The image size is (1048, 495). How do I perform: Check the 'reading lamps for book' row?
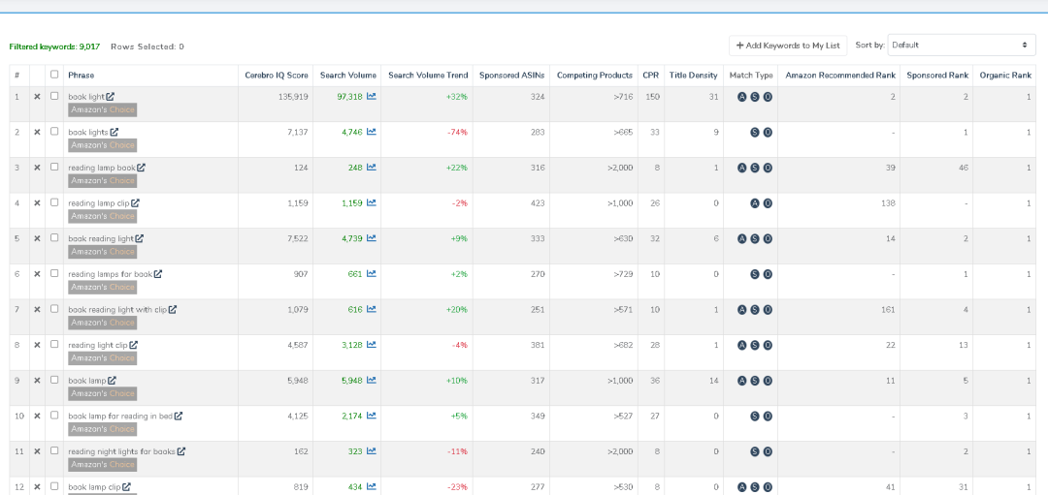54,273
